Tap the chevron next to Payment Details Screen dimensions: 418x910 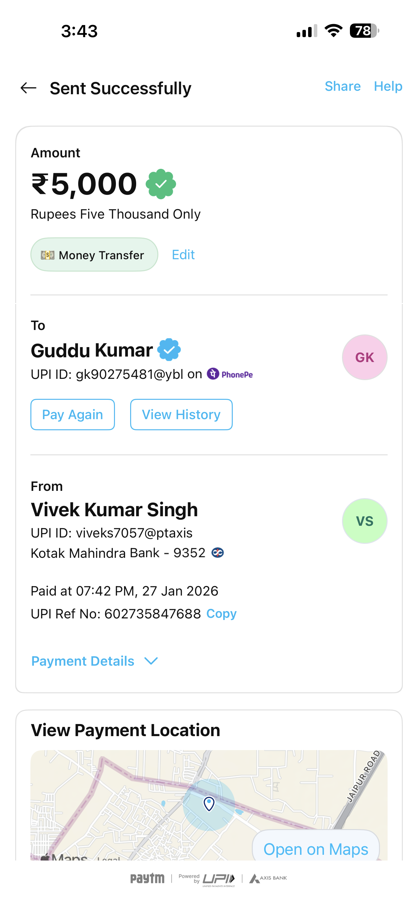(151, 661)
